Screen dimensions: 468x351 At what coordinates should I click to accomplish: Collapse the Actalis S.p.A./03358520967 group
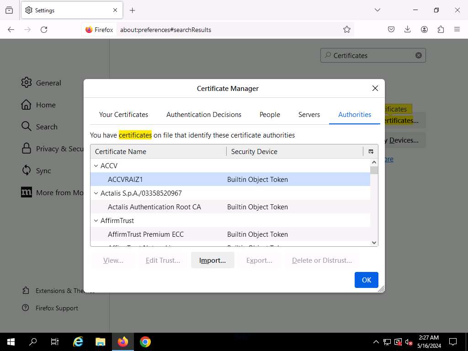pos(96,193)
